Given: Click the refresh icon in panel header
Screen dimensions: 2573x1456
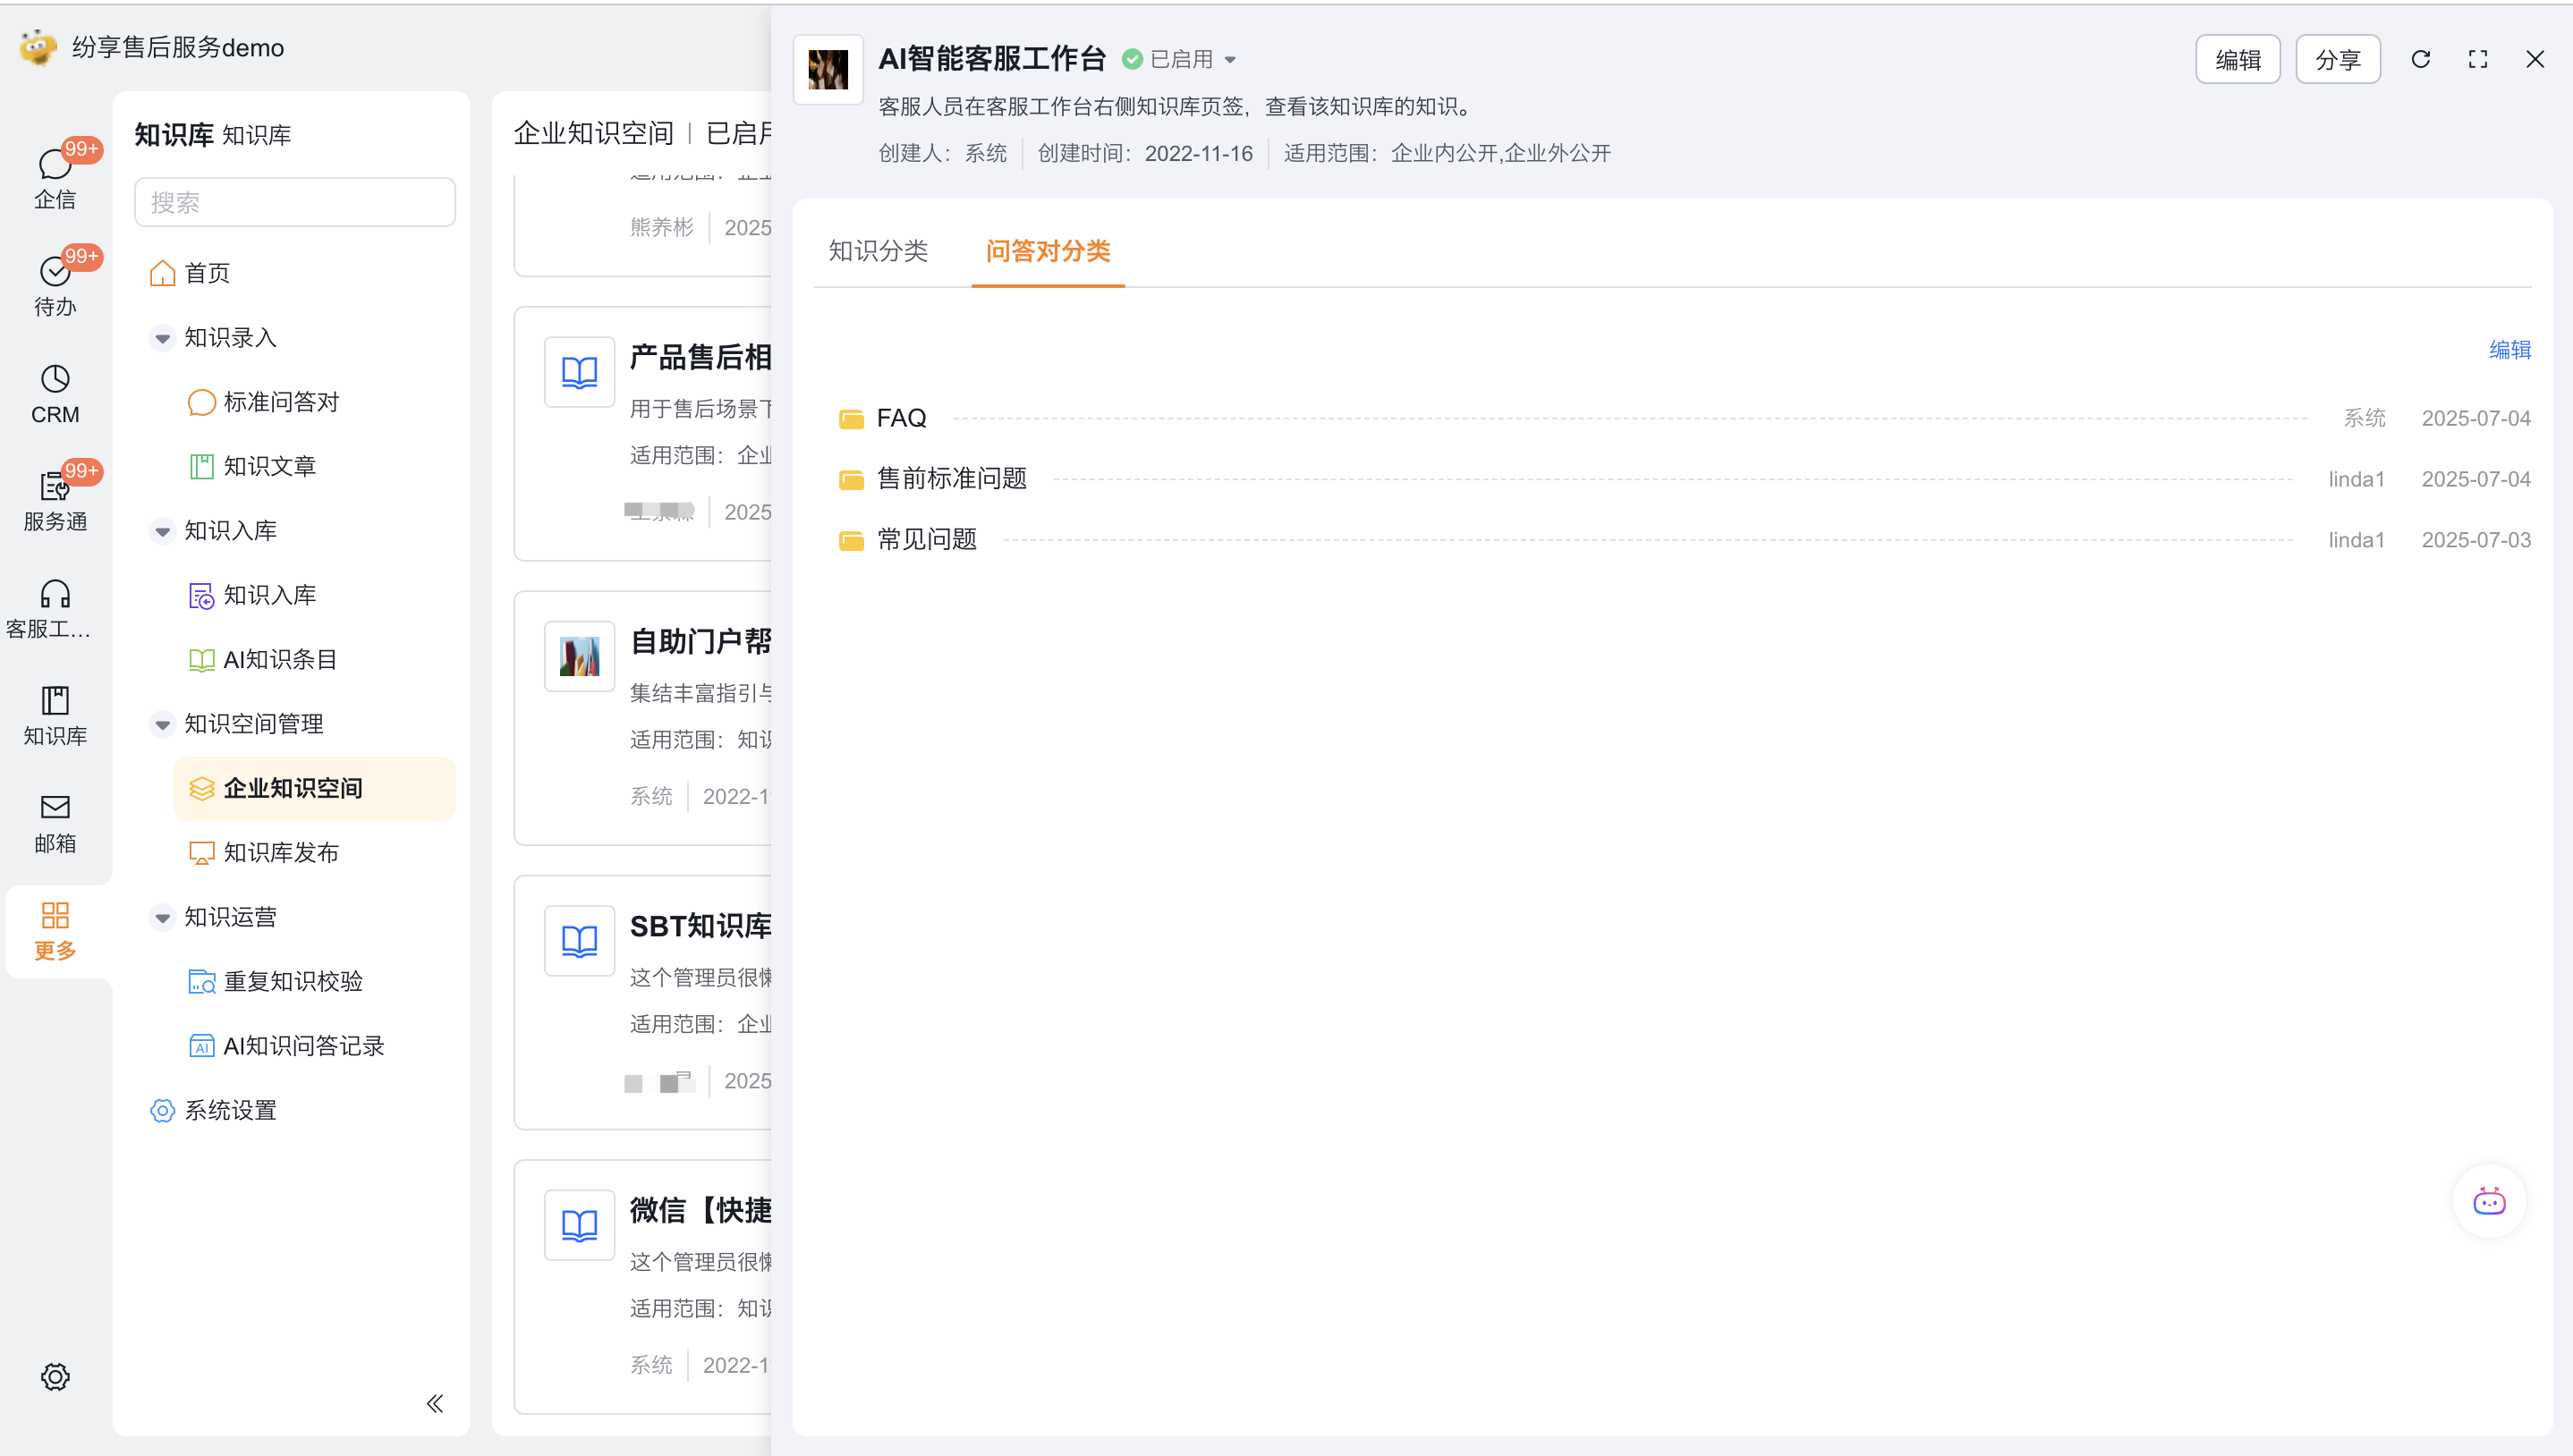Looking at the screenshot, I should click(2420, 59).
